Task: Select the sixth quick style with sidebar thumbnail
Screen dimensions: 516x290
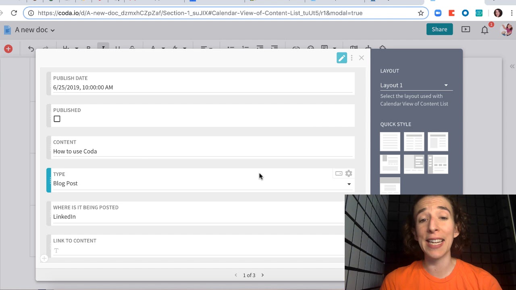Action: coord(438,164)
